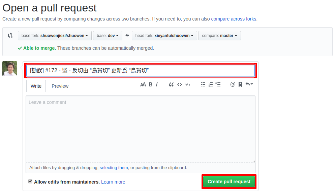Toggle bold text formatting
Viewport: 335px width, 194px height.
tap(151, 85)
